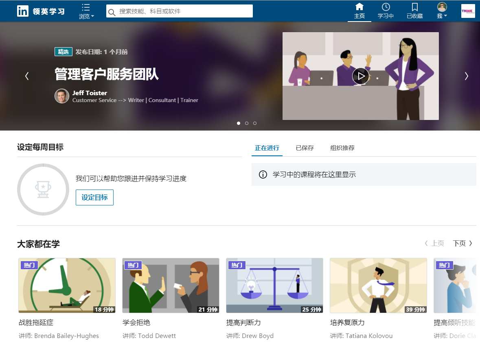Open the 已收藏 bookmark icon
Screen dimensions: 480x351
click(414, 11)
